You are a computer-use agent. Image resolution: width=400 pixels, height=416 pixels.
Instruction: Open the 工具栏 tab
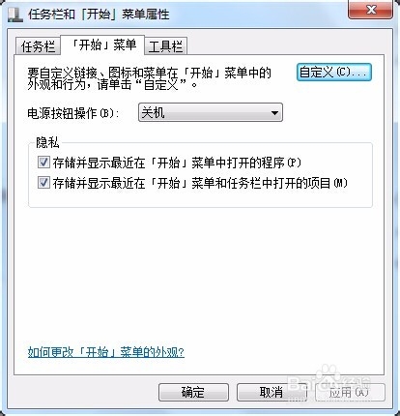click(166, 46)
